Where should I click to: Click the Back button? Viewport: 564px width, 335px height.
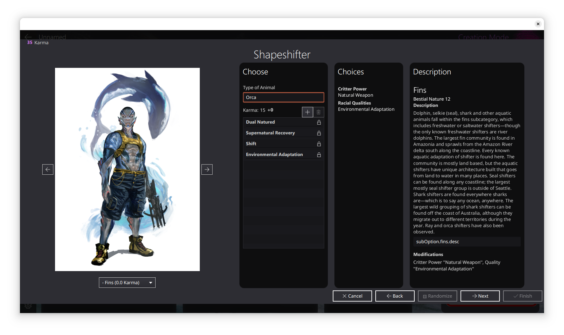(395, 296)
